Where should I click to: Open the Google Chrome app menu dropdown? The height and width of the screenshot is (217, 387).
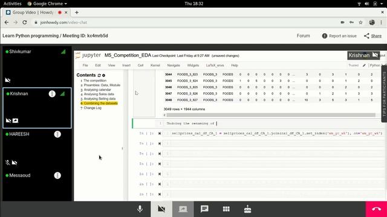47,4
